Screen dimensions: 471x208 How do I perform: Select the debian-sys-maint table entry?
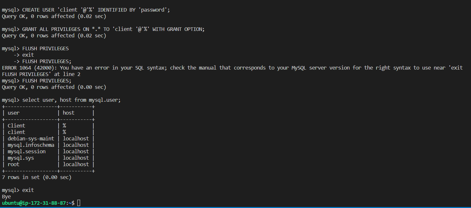coord(31,138)
